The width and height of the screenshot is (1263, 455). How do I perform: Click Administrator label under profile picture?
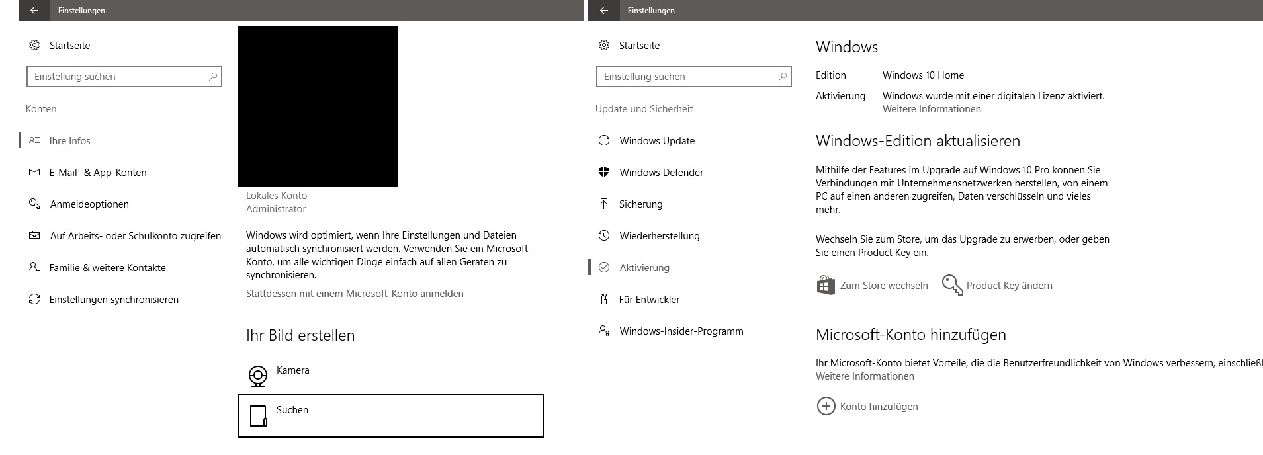(x=276, y=209)
